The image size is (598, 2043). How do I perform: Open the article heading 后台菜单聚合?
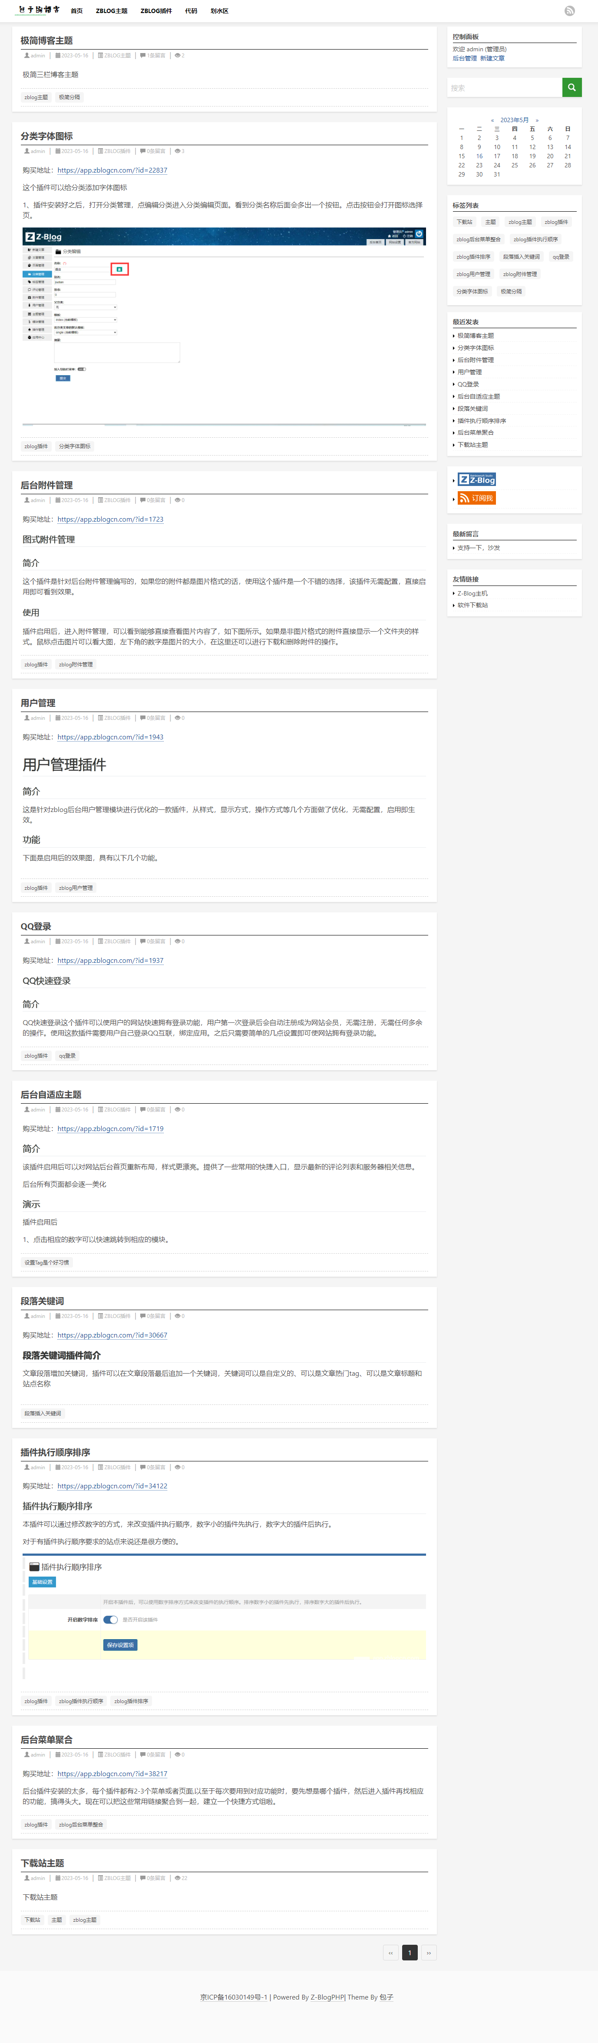47,1739
